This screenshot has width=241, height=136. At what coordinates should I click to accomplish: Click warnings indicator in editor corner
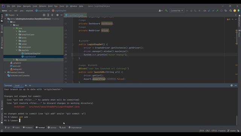click(x=229, y=19)
